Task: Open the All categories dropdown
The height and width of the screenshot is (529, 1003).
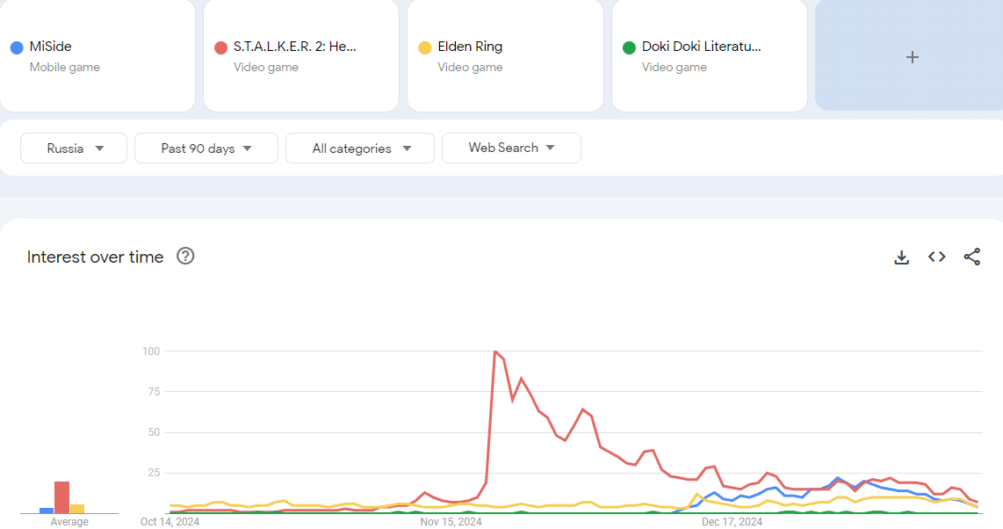Action: (x=360, y=149)
